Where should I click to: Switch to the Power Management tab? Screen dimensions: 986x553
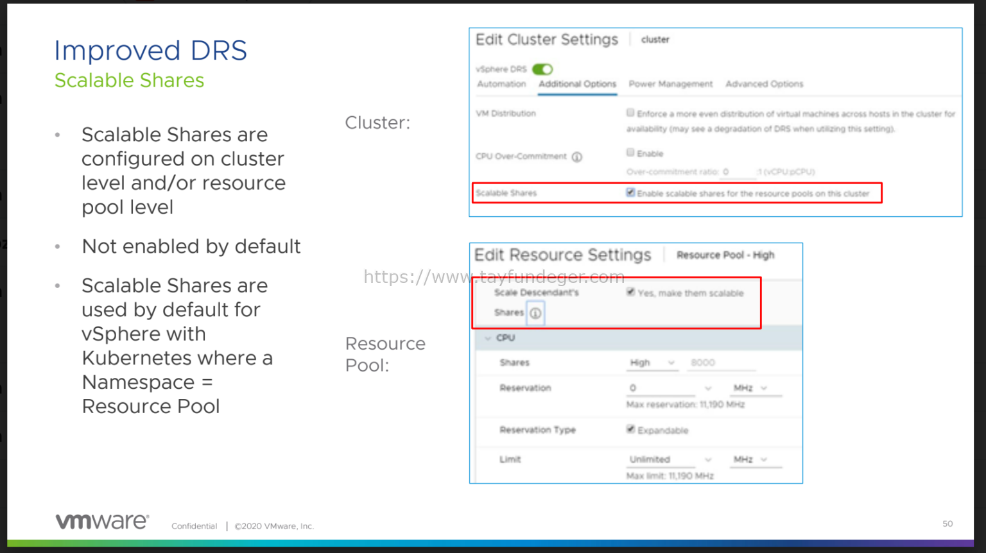pyautogui.click(x=670, y=84)
